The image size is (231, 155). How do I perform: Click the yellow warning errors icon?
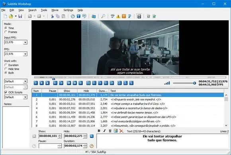[x=118, y=16]
